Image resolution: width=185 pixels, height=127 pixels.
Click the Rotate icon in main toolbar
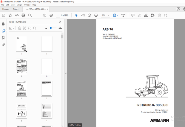click(x=166, y=15)
